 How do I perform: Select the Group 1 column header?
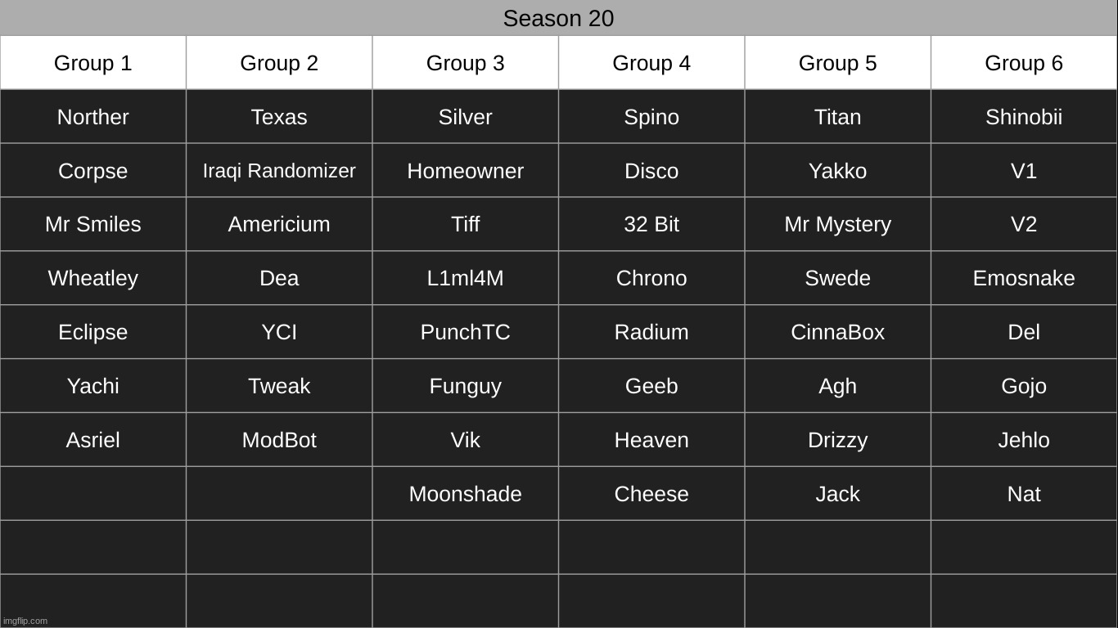click(93, 63)
